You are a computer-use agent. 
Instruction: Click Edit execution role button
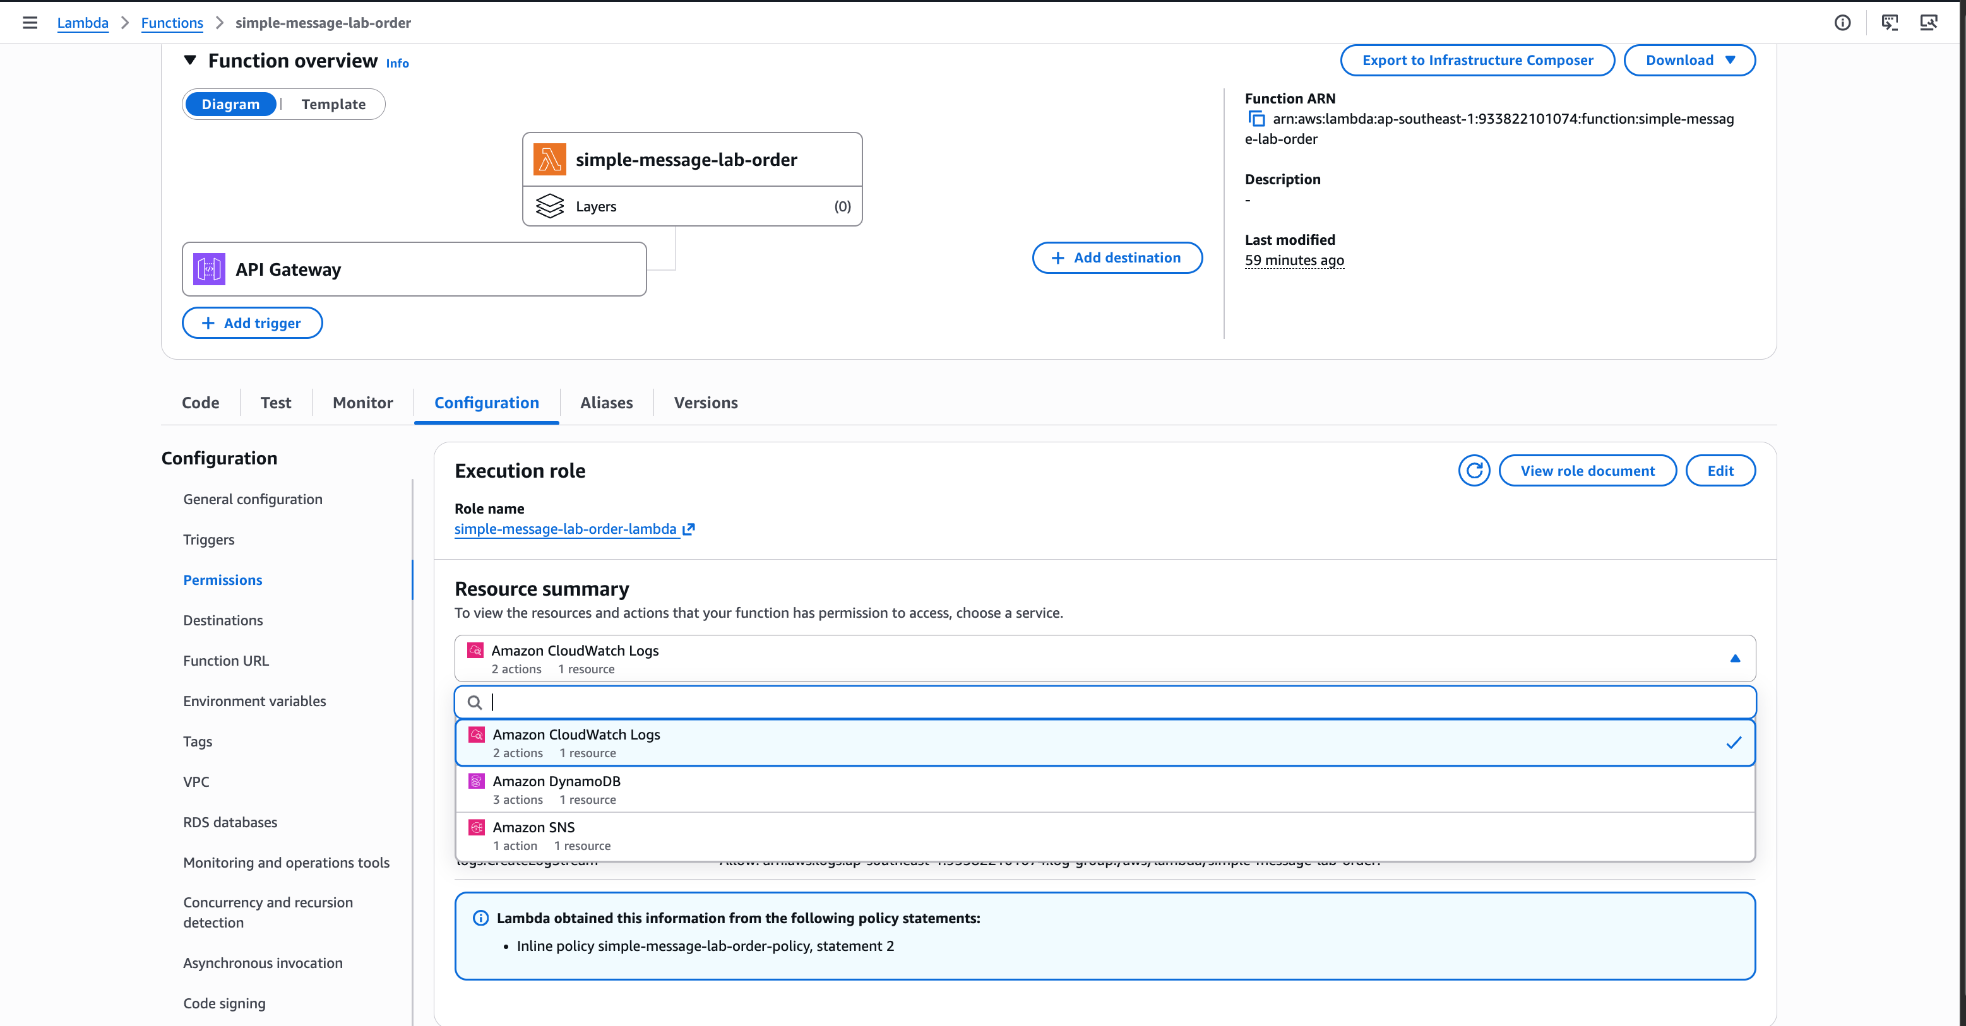tap(1720, 471)
